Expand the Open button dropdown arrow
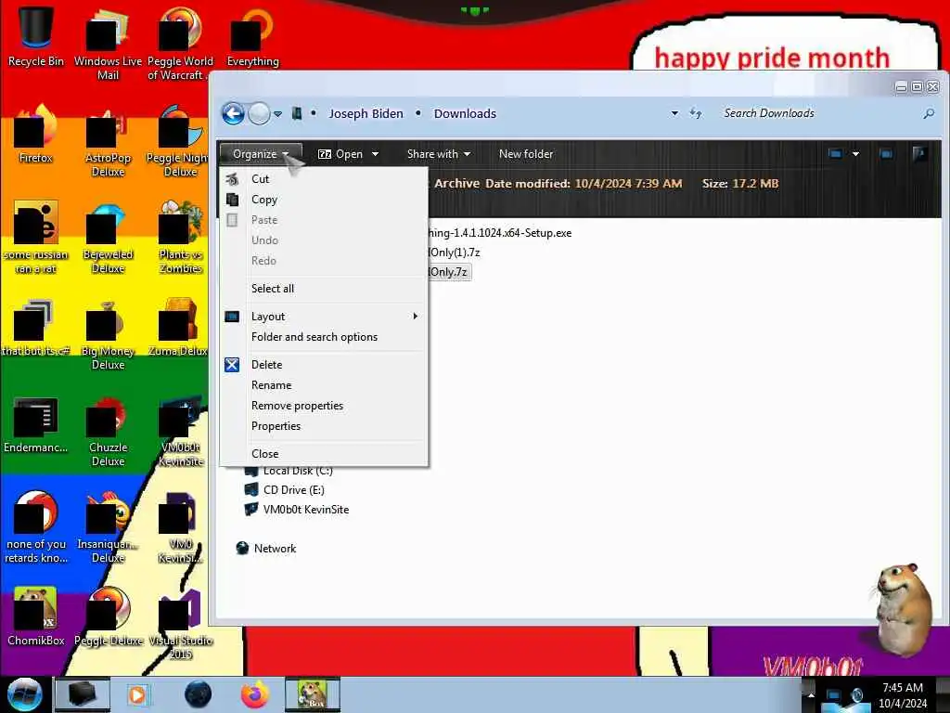This screenshot has height=713, width=950. (x=376, y=154)
